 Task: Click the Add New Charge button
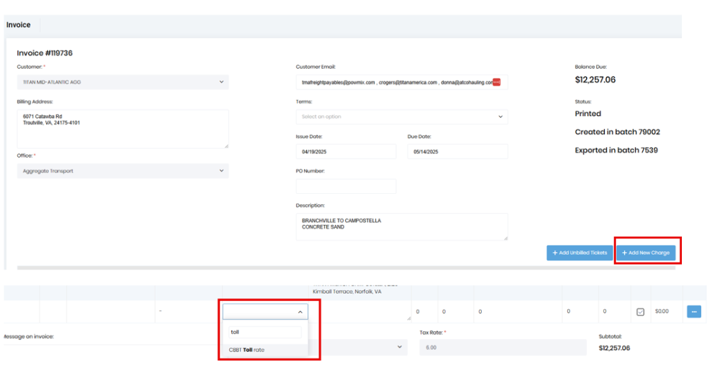tap(646, 253)
